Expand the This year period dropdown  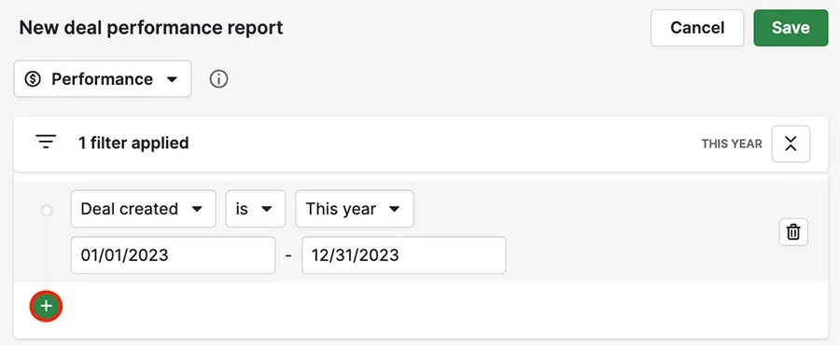(x=354, y=209)
